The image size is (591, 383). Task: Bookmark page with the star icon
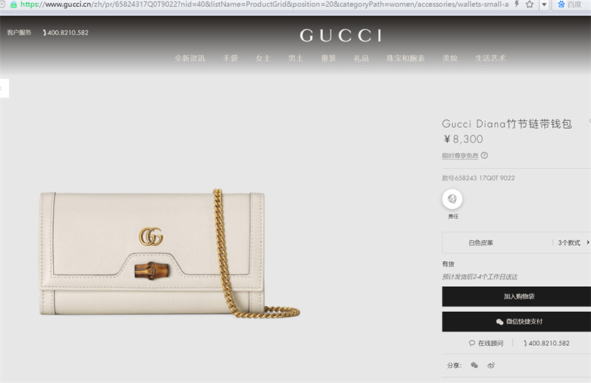pyautogui.click(x=530, y=5)
